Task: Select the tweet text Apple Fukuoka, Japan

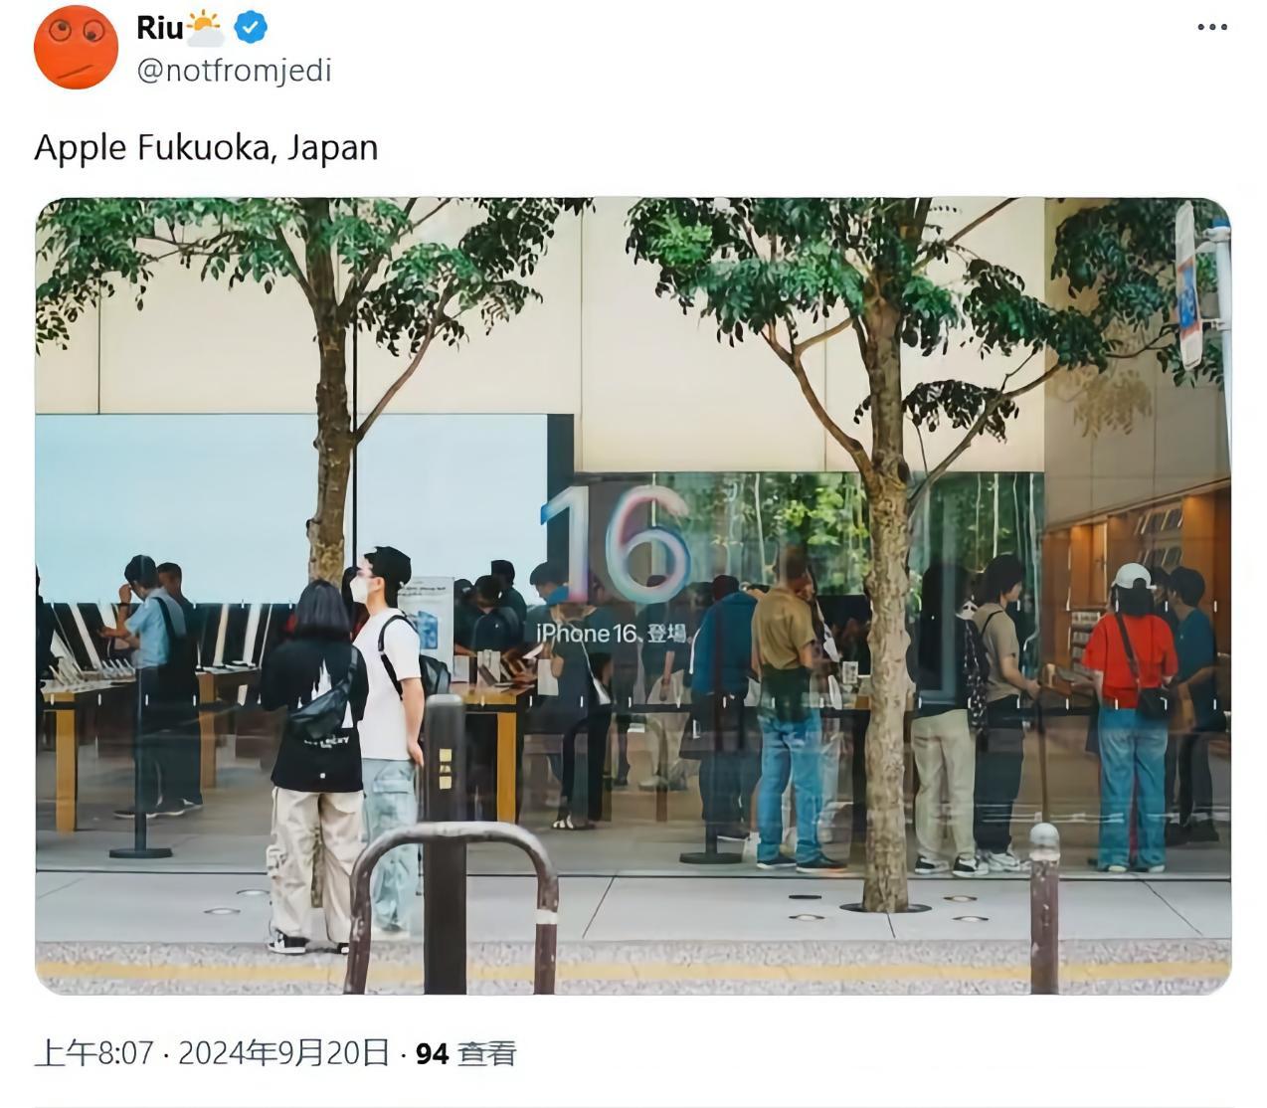Action: 206,147
